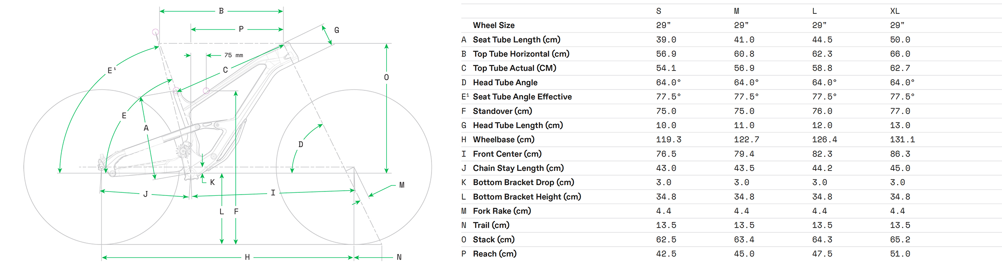Click the Fork Rake row label
The image size is (1002, 272).
[502, 211]
